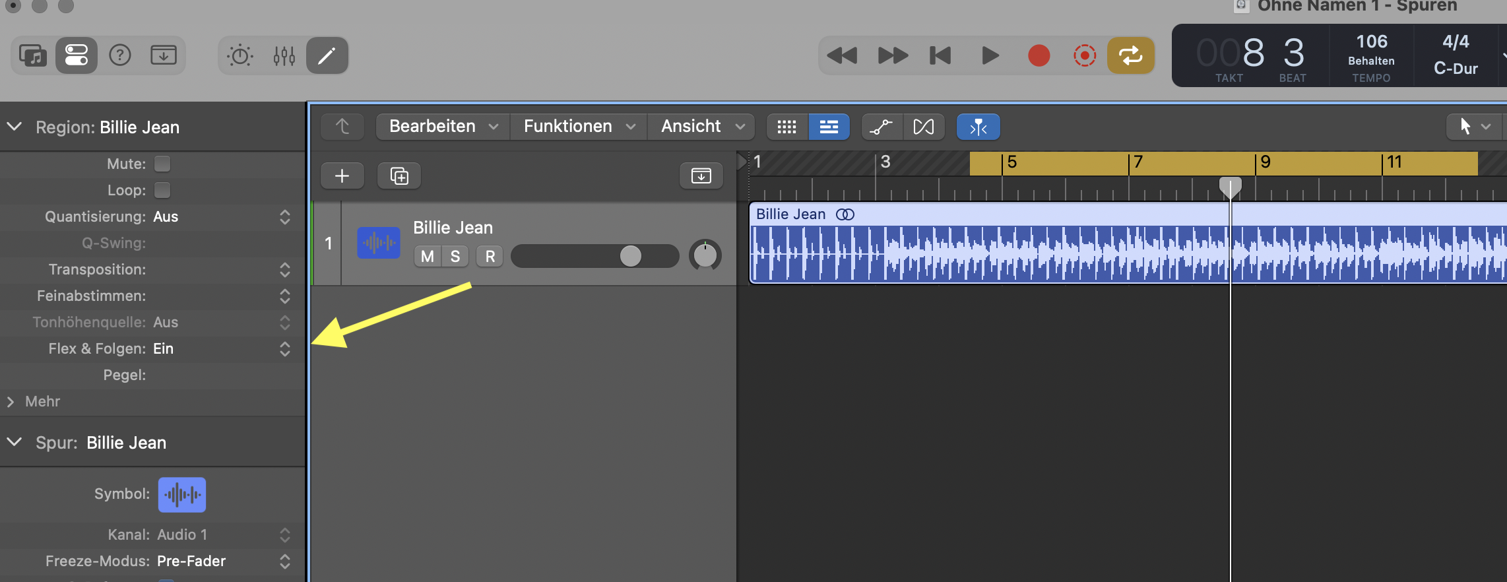Add a new track with plus button
Image resolution: width=1507 pixels, height=582 pixels.
pyautogui.click(x=342, y=176)
